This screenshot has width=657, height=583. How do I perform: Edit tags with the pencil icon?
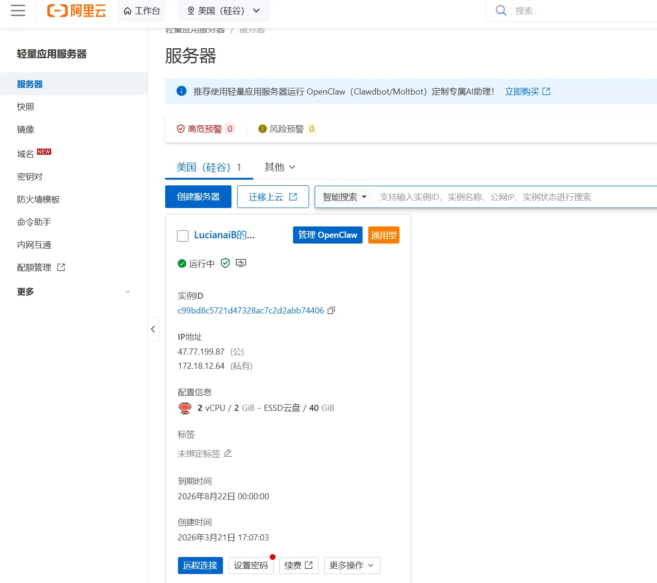tap(228, 453)
